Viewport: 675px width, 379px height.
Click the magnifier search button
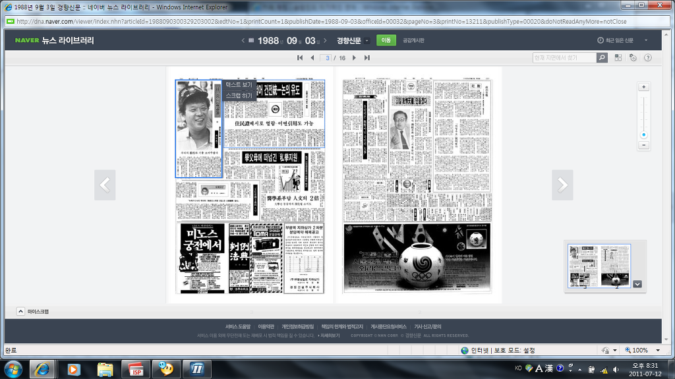click(602, 57)
